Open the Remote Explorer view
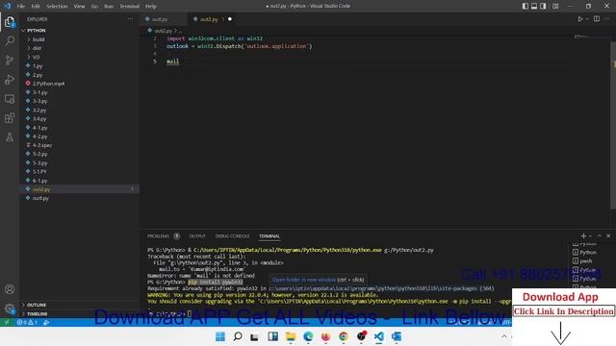The width and height of the screenshot is (616, 346). pos(10,98)
